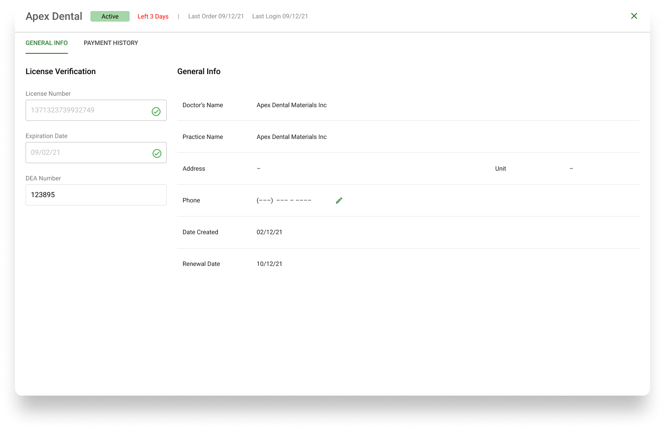Click the green checkmark in License Number field
Screen dimensions: 665x430
(x=156, y=112)
